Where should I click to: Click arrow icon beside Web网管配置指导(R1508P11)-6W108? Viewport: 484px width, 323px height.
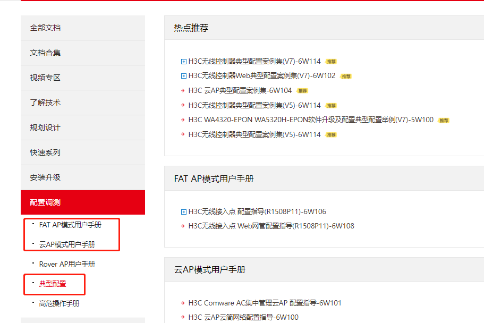[x=183, y=226]
